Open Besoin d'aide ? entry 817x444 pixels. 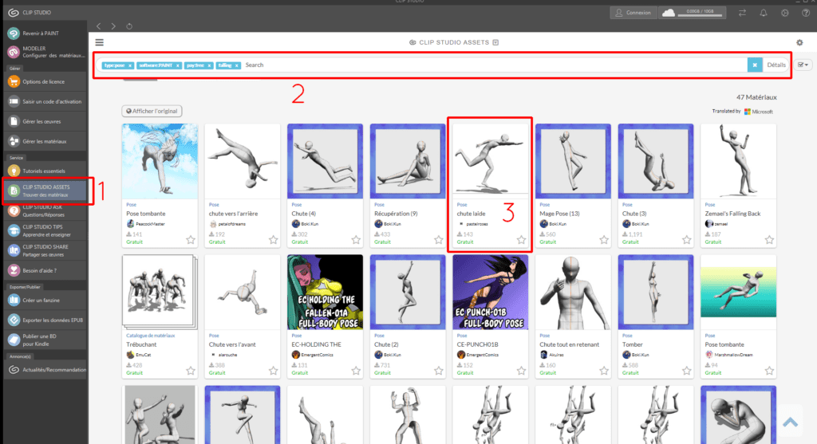[45, 271]
